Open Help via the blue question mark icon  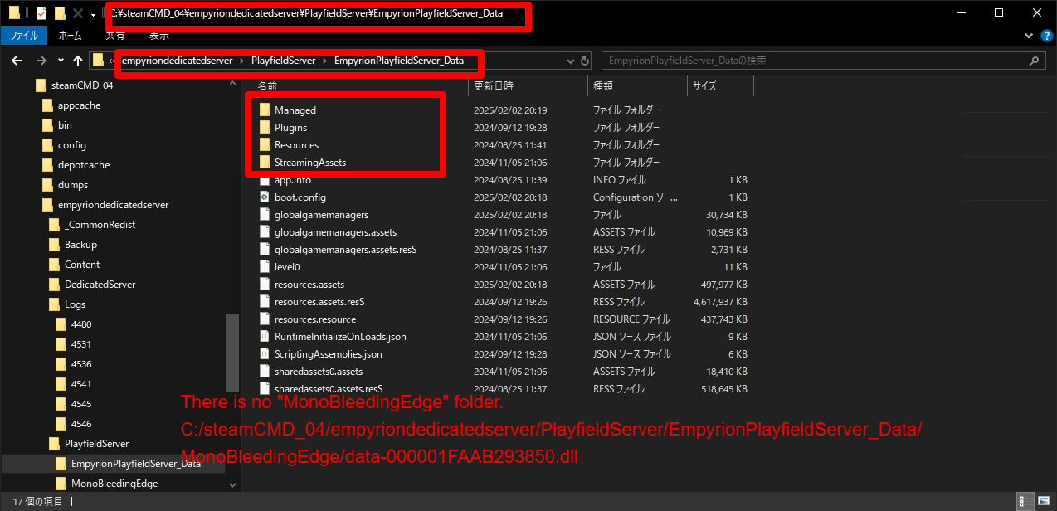[x=1045, y=36]
